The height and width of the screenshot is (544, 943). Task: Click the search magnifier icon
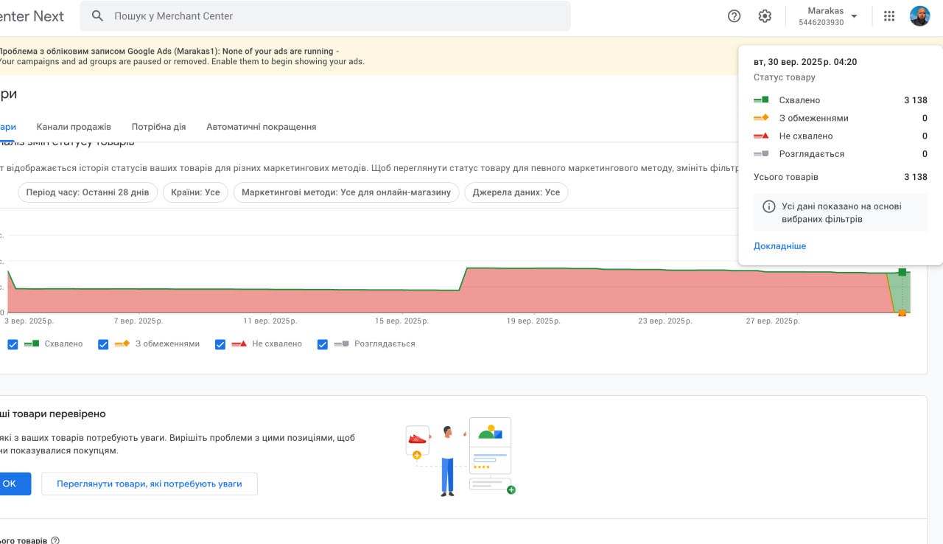pos(97,16)
